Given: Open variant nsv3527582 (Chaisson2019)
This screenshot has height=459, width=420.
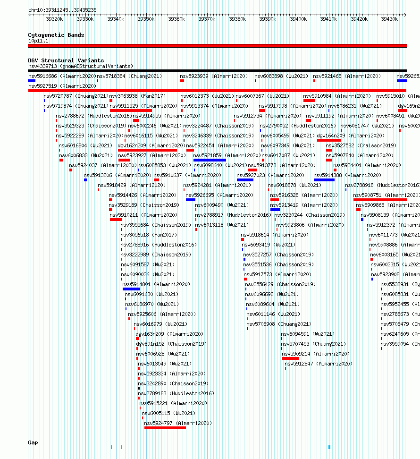Looking at the screenshot, I should pyautogui.click(x=361, y=146).
